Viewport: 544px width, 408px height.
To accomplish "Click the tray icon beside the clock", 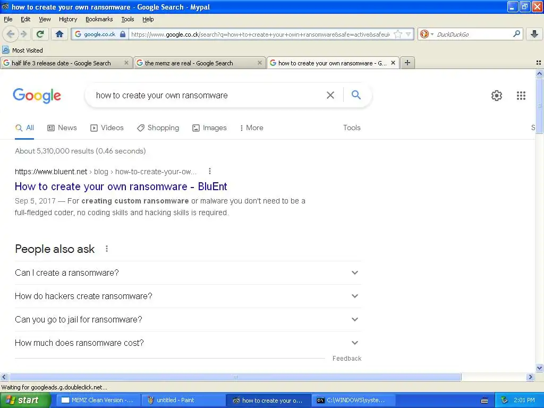I will tap(505, 400).
